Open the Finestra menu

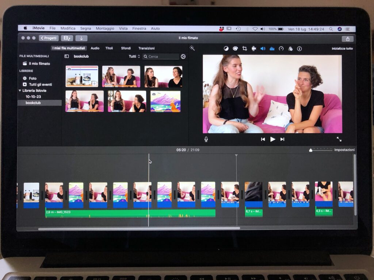pyautogui.click(x=139, y=28)
